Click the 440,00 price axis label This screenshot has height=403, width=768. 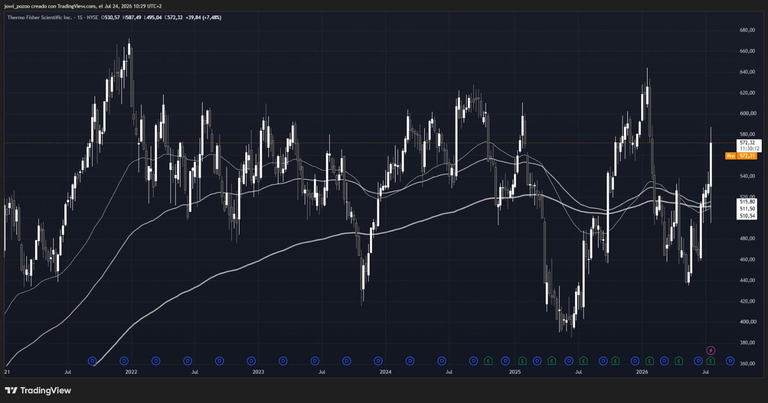pyautogui.click(x=748, y=280)
